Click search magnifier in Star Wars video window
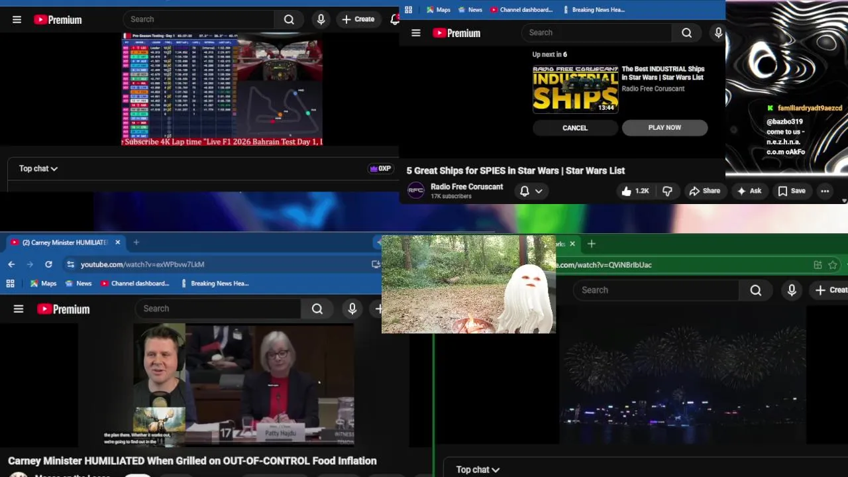Image resolution: width=848 pixels, height=477 pixels. tap(687, 32)
